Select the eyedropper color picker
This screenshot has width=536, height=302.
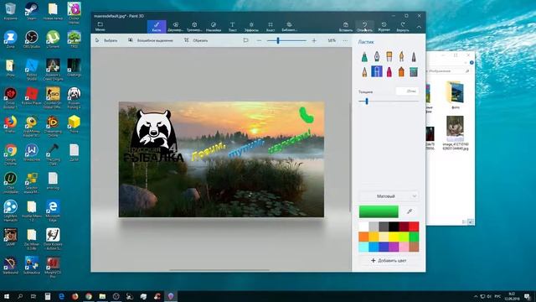point(410,211)
